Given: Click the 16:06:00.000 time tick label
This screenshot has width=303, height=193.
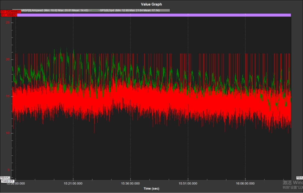Looking at the screenshot, I should coord(245,183).
